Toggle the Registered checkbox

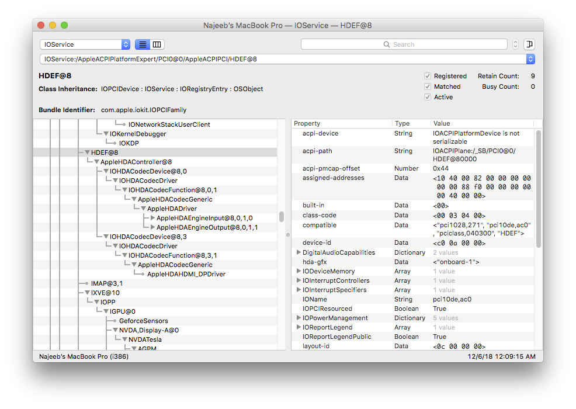click(x=428, y=76)
